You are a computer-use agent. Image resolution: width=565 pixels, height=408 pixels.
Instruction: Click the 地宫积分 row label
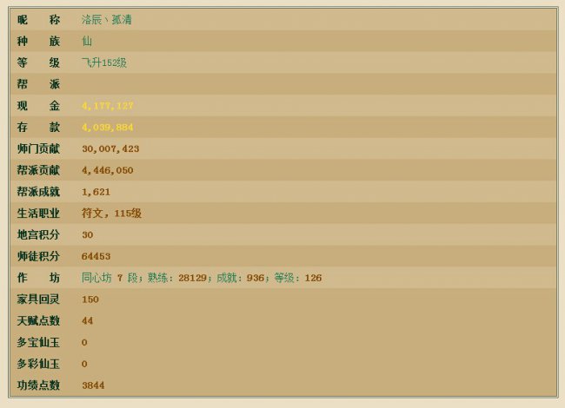38,235
